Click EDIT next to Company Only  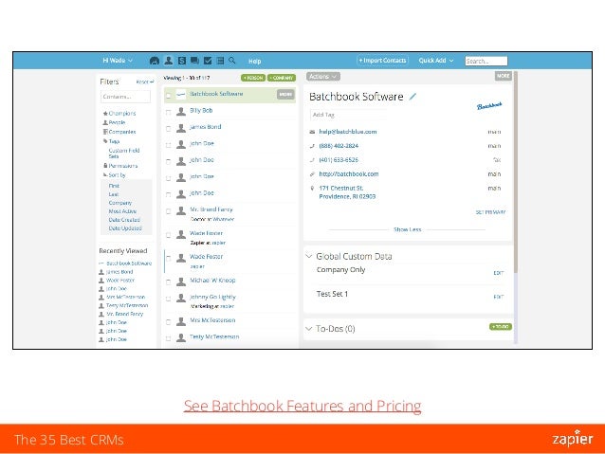pyautogui.click(x=499, y=273)
